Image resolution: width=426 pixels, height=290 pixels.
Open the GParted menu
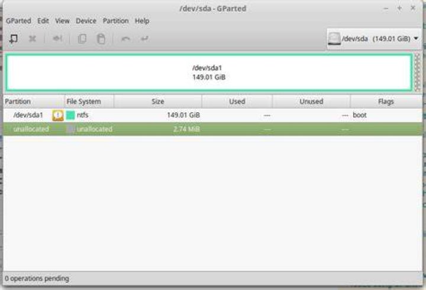18,21
